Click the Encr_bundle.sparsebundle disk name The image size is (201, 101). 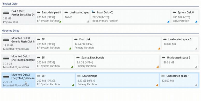click(x=23, y=60)
